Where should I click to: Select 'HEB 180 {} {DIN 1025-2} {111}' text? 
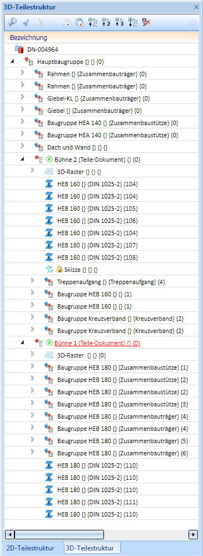tap(97, 502)
